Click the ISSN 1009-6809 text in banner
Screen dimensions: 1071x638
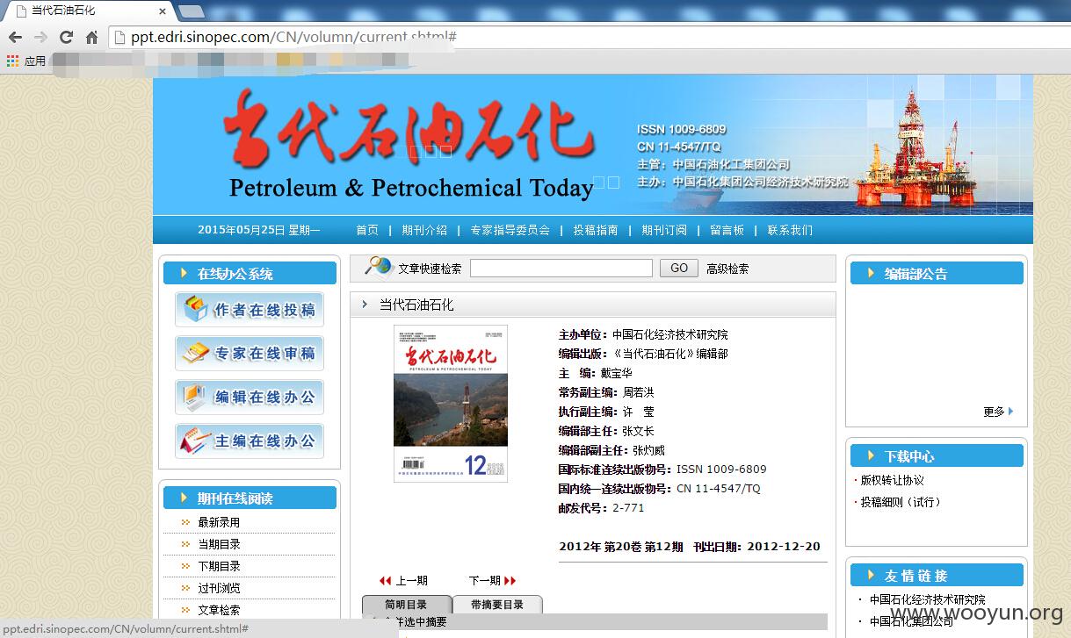coord(682,129)
